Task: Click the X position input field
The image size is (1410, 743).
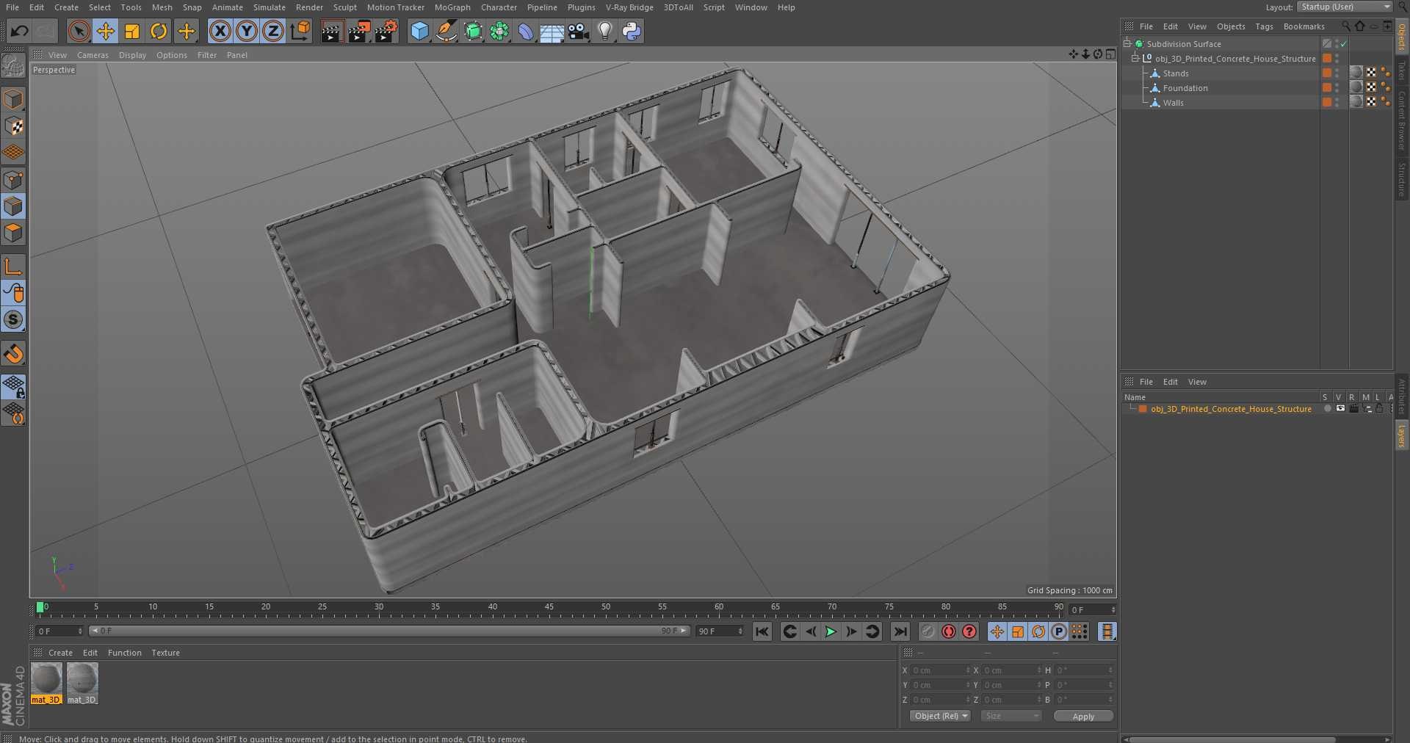Action: 941,670
